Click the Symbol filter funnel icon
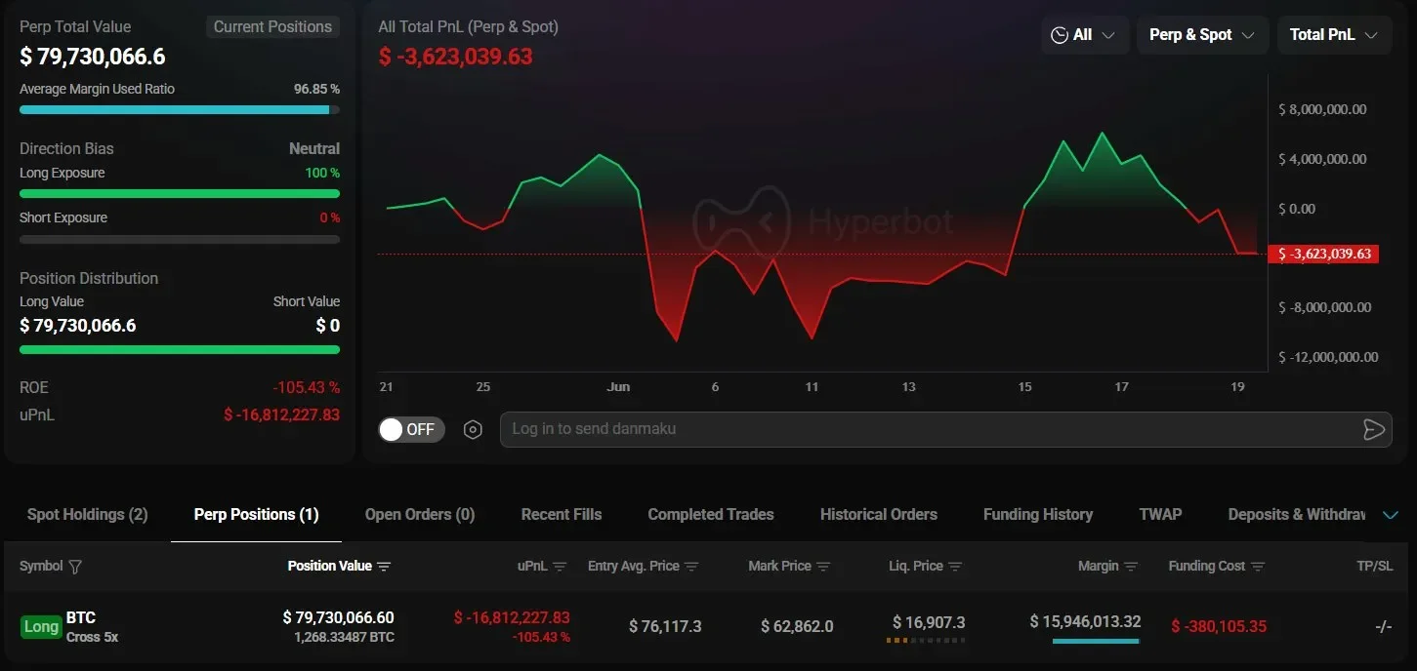The height and width of the screenshot is (671, 1417). point(75,567)
